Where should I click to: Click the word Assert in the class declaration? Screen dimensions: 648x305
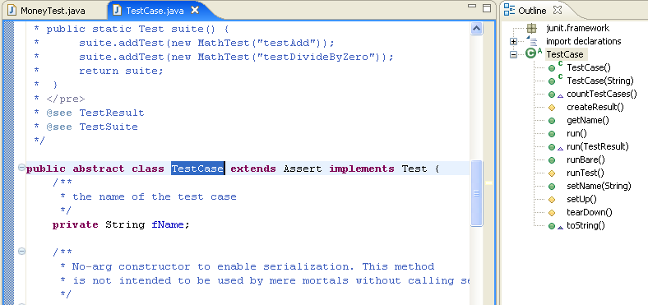(303, 169)
